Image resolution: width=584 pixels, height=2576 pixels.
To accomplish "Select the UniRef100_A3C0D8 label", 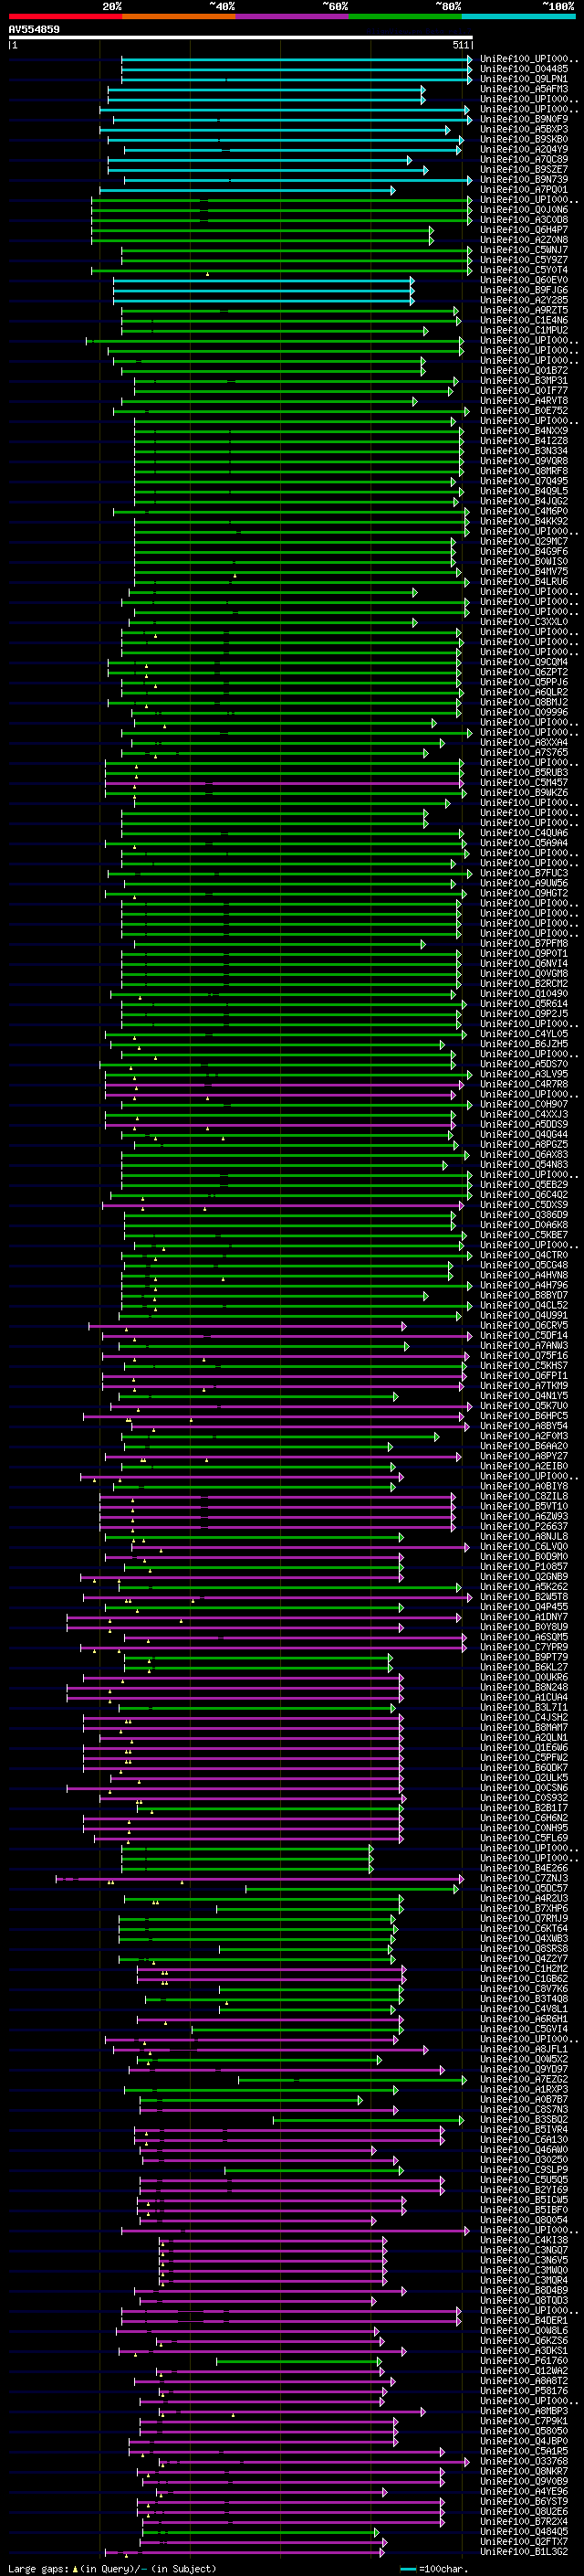I will click(523, 220).
